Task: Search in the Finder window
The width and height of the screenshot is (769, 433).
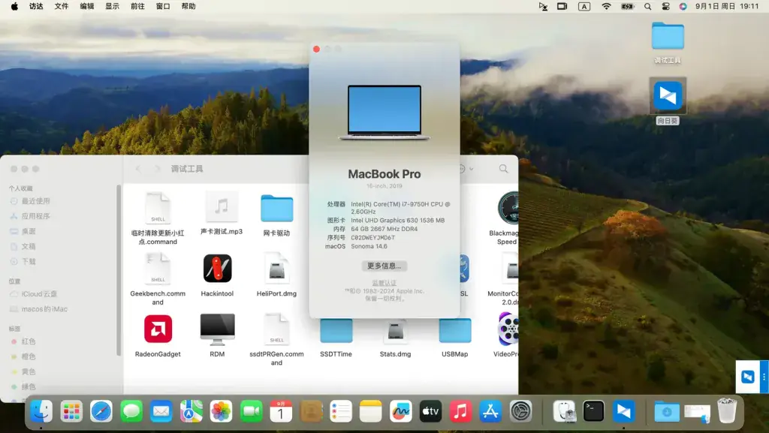Action: pyautogui.click(x=503, y=169)
